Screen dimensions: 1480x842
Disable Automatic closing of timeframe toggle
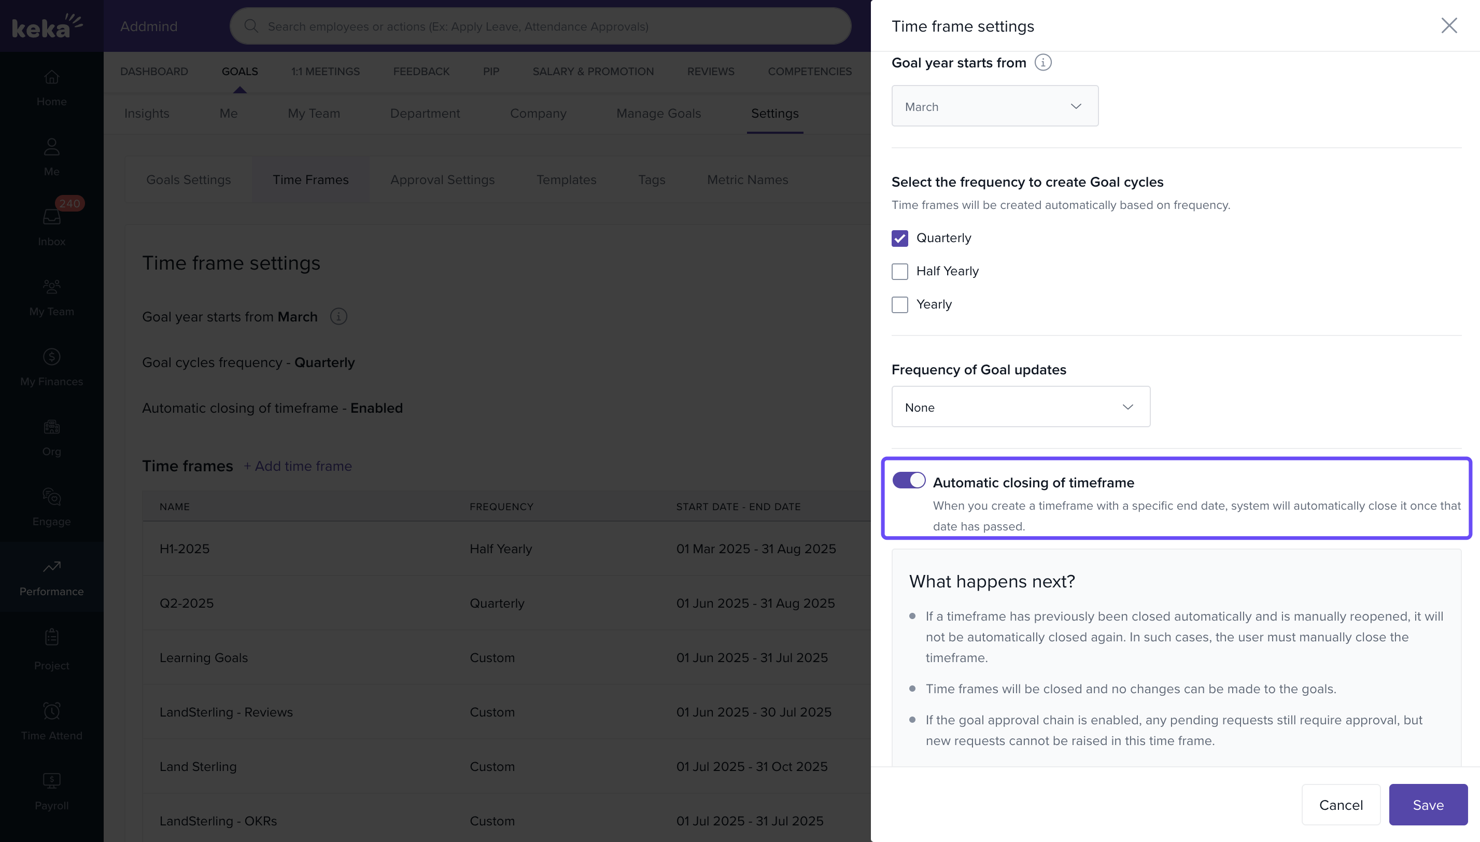coord(909,481)
